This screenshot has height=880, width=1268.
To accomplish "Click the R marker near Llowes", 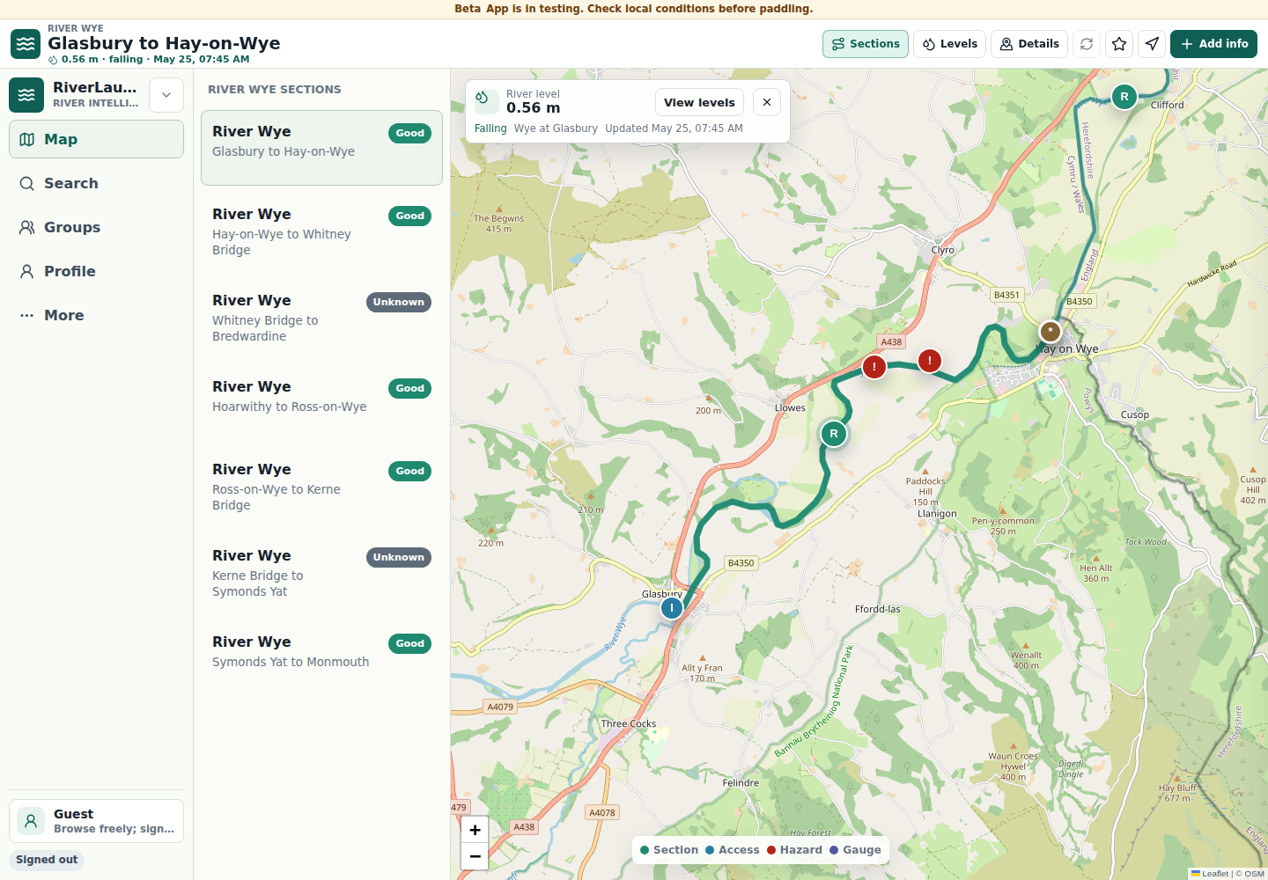I will pos(834,434).
